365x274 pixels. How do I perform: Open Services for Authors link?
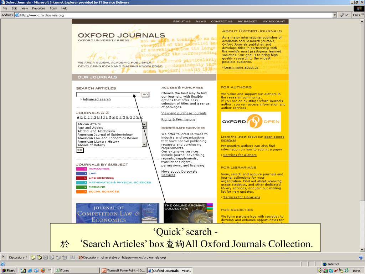click(x=240, y=155)
